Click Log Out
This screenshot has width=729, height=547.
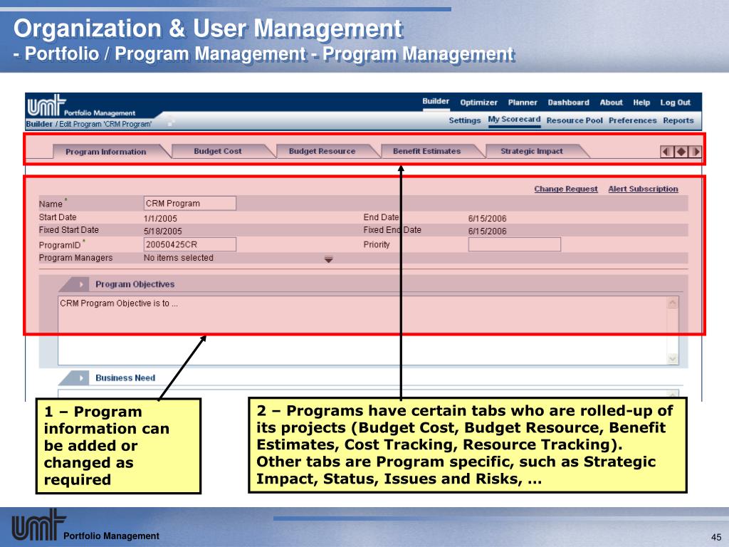[x=675, y=103]
